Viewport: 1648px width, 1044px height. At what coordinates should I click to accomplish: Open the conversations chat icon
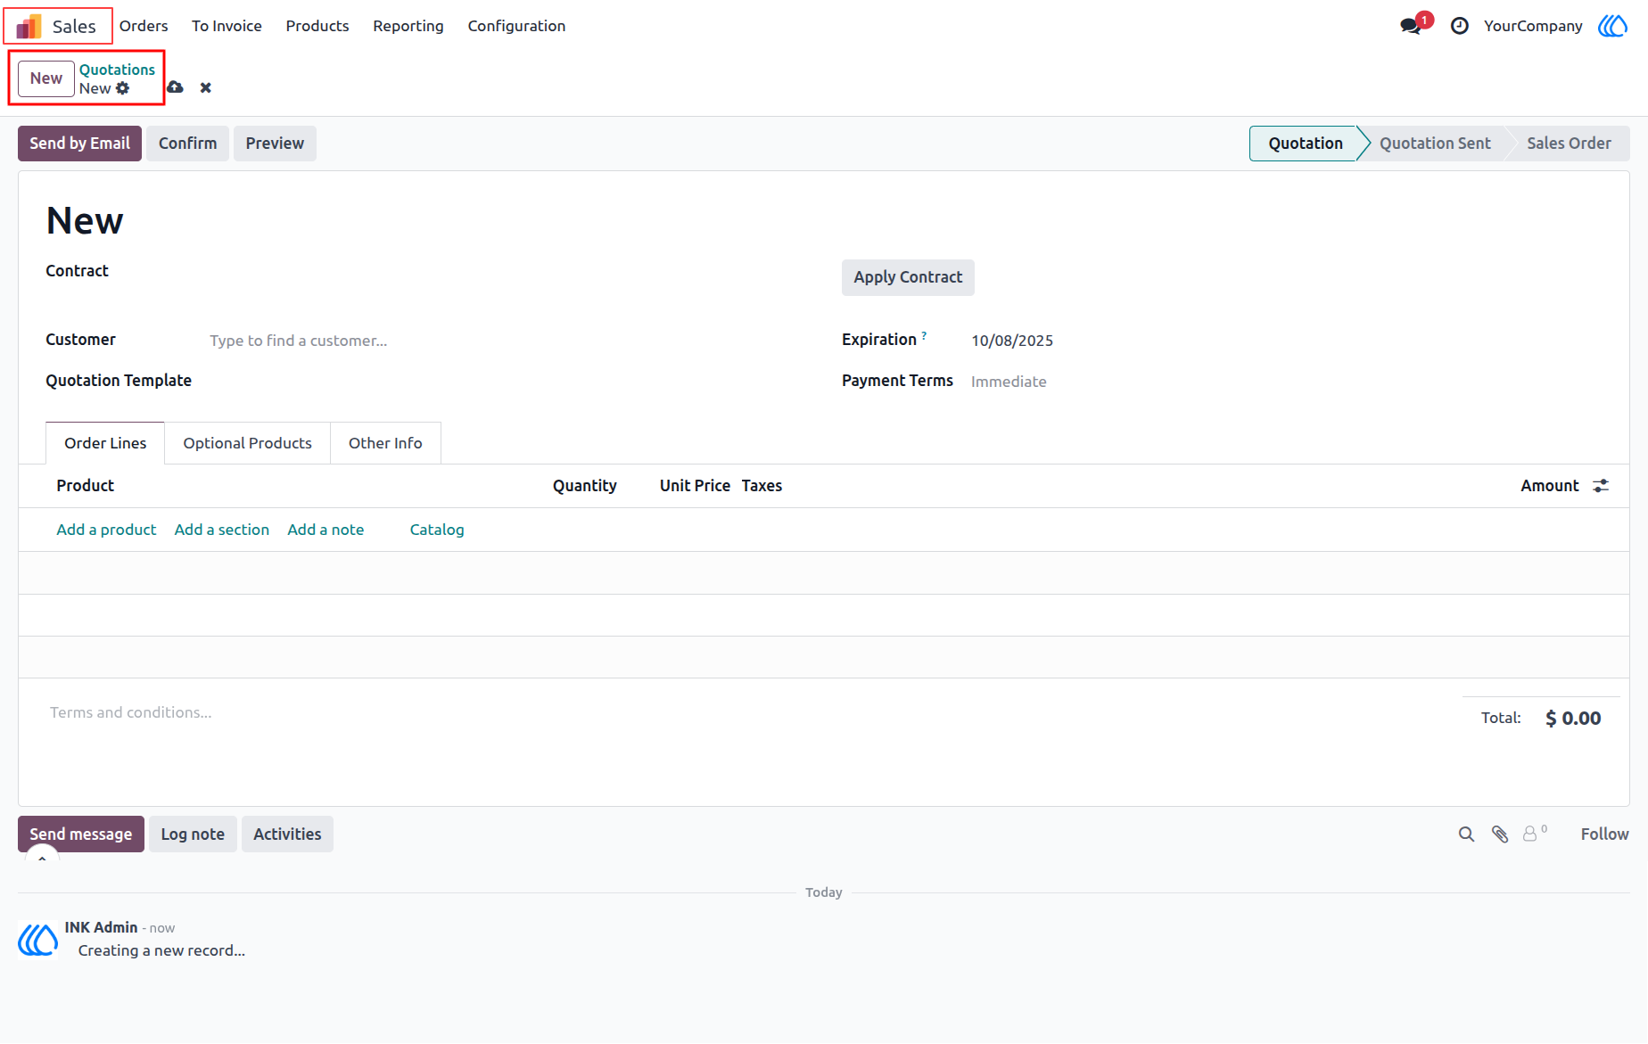point(1411,26)
